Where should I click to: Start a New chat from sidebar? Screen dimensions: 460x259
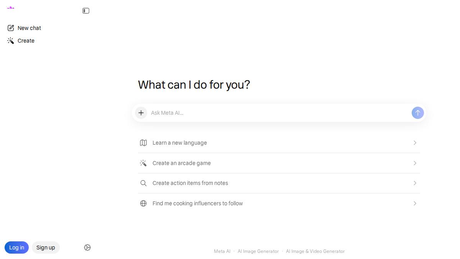24,28
